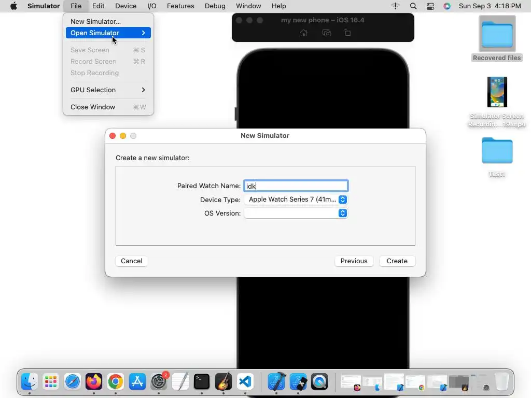Open the Trash from the Dock
Screen dimensions: 531x398
click(502, 382)
